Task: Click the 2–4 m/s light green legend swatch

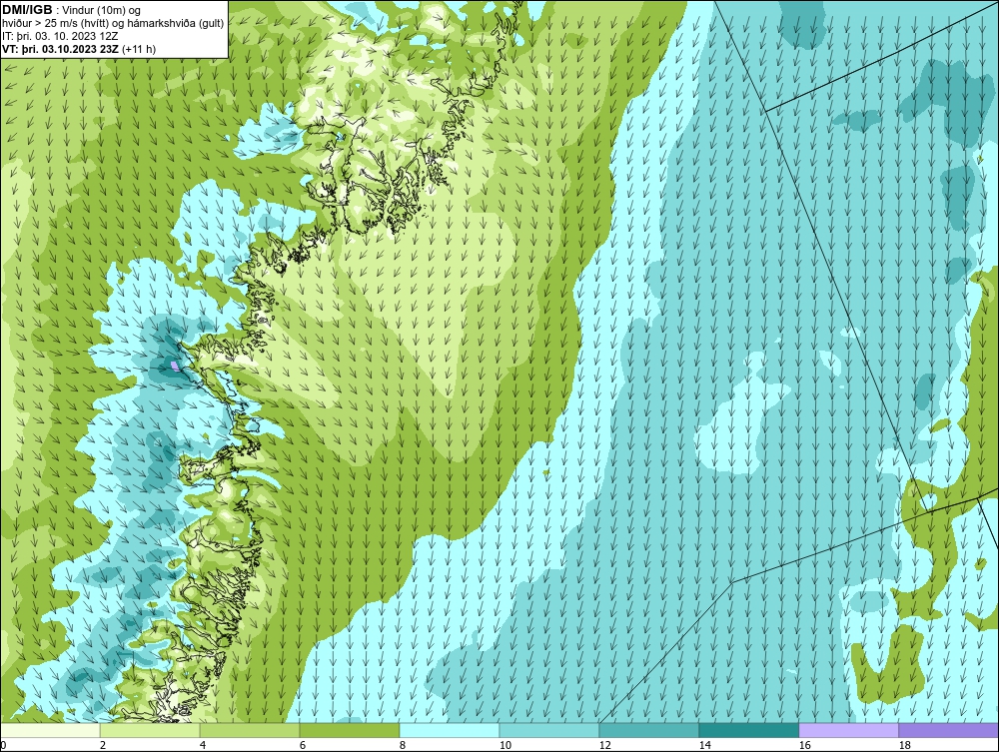Action: click(150, 730)
